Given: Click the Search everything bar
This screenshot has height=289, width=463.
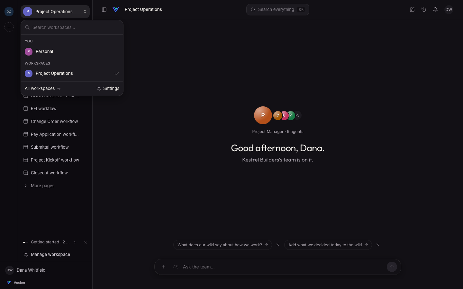Looking at the screenshot, I should (278, 10).
